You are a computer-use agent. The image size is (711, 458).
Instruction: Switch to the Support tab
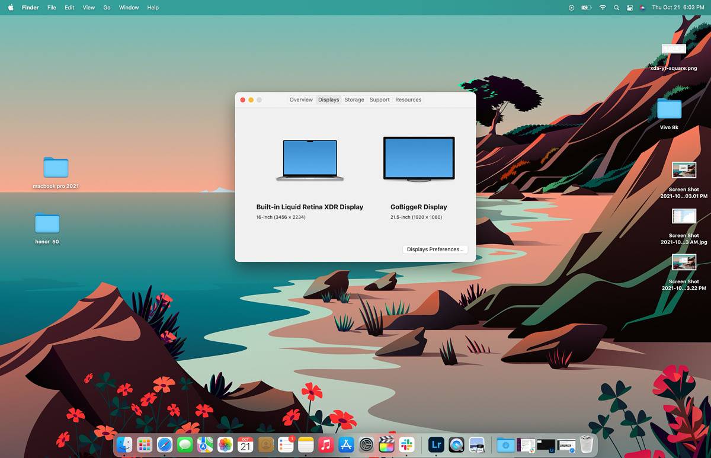tap(380, 100)
